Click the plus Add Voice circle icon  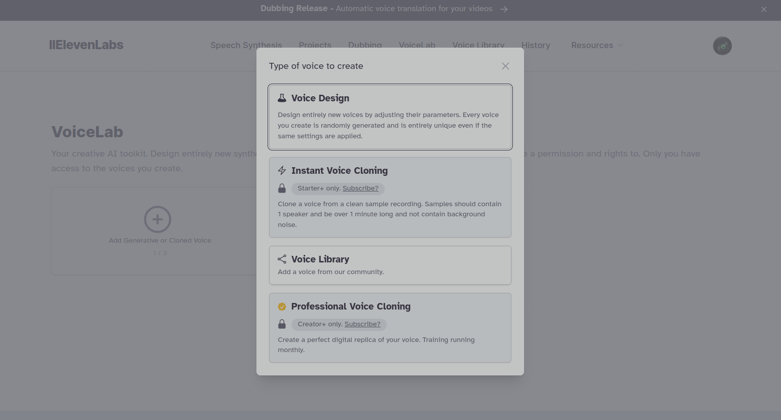coord(158,219)
